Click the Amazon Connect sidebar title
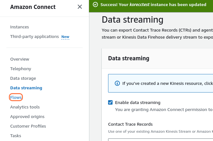 click(33, 7)
